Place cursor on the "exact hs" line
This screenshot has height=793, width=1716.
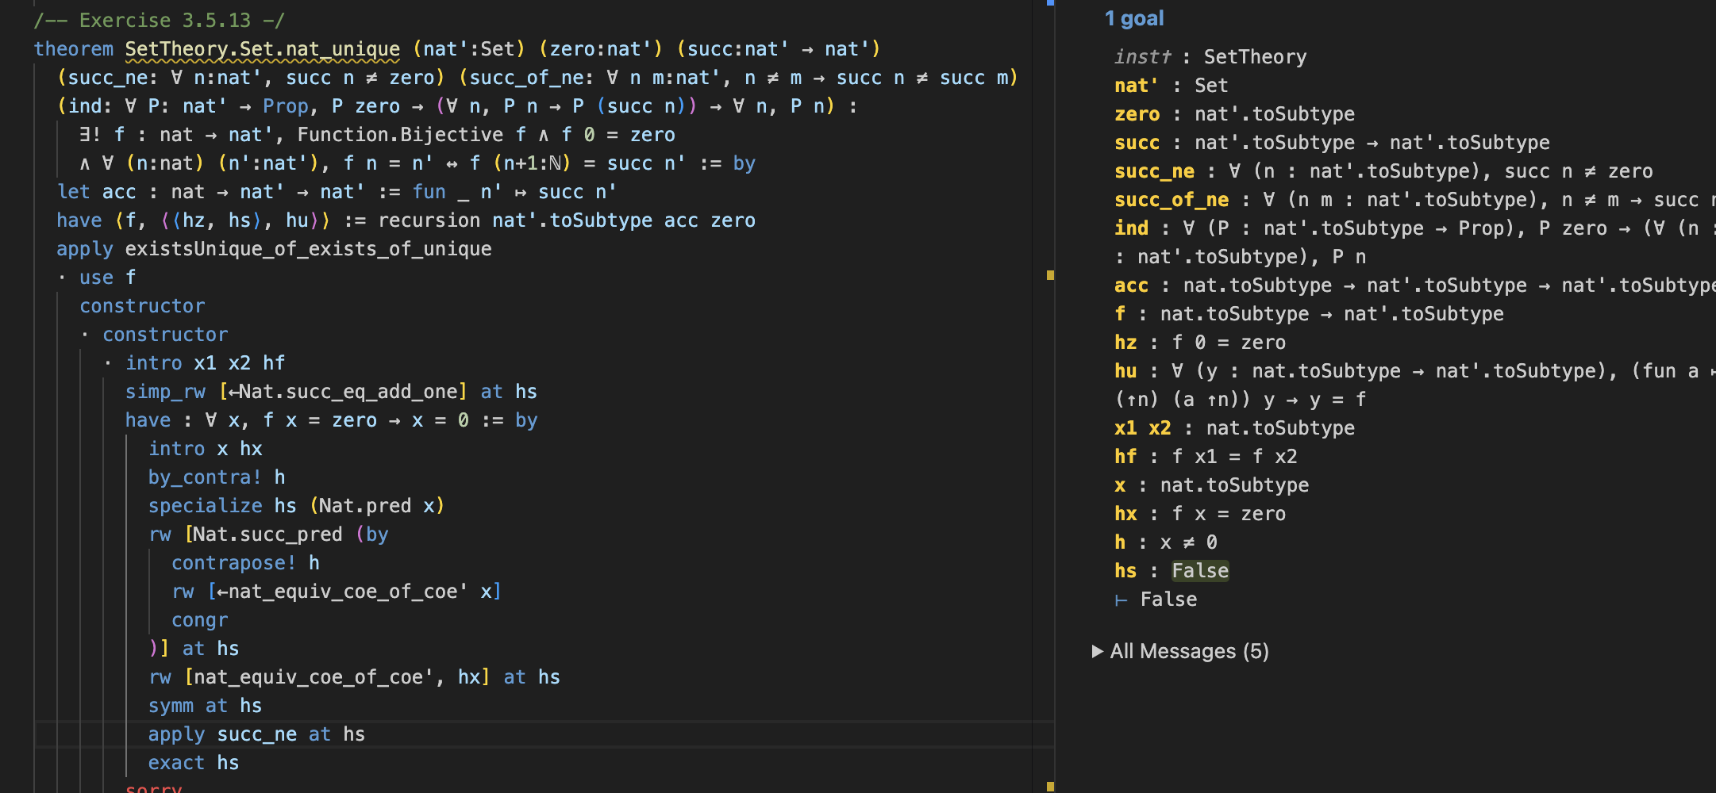click(193, 763)
